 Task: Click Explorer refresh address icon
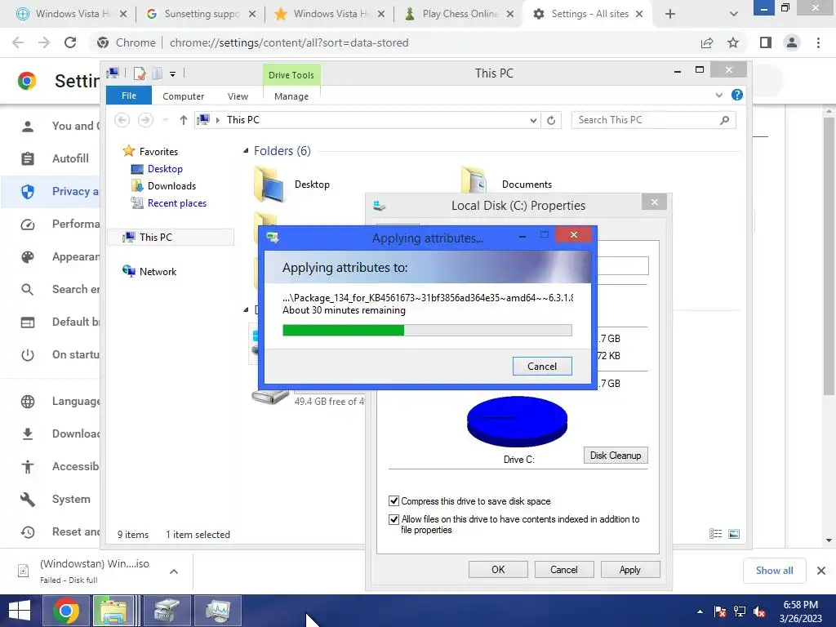click(551, 120)
